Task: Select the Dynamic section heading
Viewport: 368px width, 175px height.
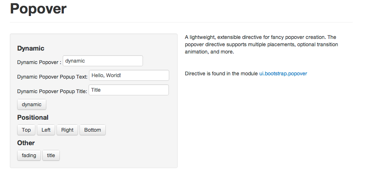Action: [x=31, y=48]
